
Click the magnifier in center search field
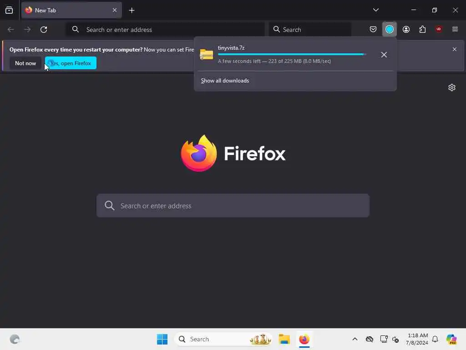(x=109, y=206)
